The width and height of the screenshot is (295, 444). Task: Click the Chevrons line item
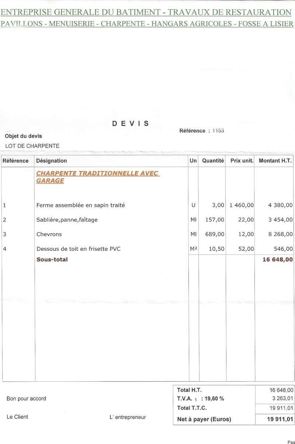point(49,234)
